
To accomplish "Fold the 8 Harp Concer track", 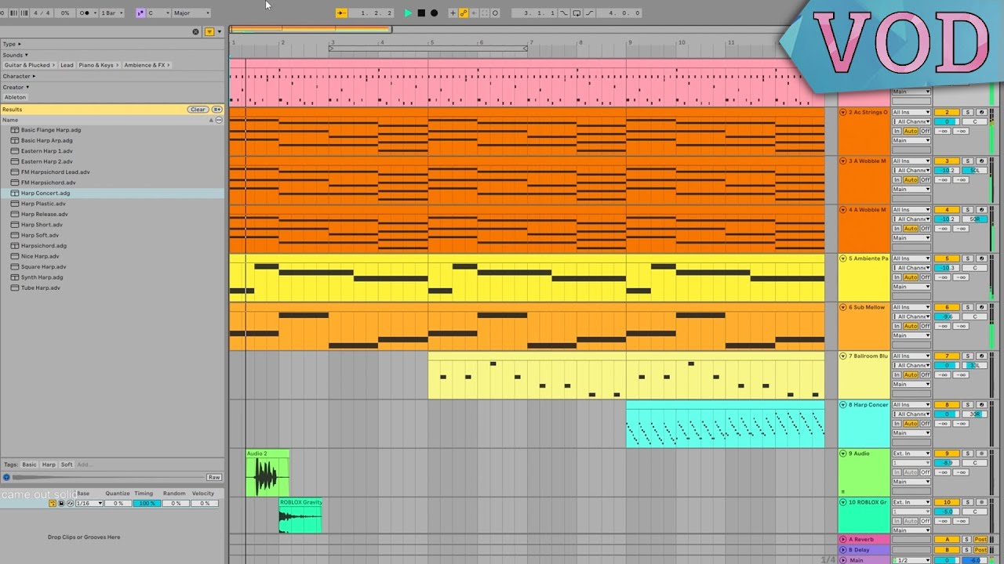I will click(x=843, y=405).
